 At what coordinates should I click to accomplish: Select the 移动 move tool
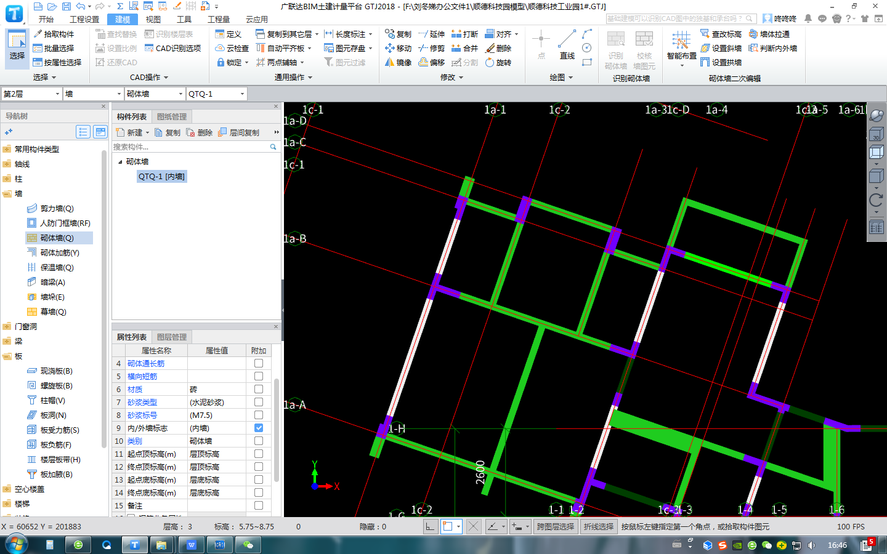click(x=398, y=48)
